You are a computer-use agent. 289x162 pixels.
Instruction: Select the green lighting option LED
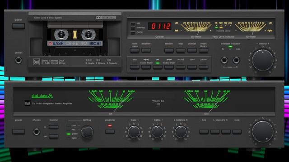click(x=69, y=134)
